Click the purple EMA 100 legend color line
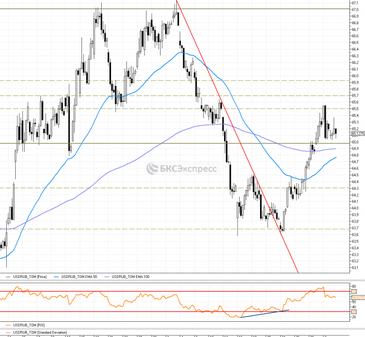Image resolution: width=365 pixels, height=337 pixels. point(107,277)
